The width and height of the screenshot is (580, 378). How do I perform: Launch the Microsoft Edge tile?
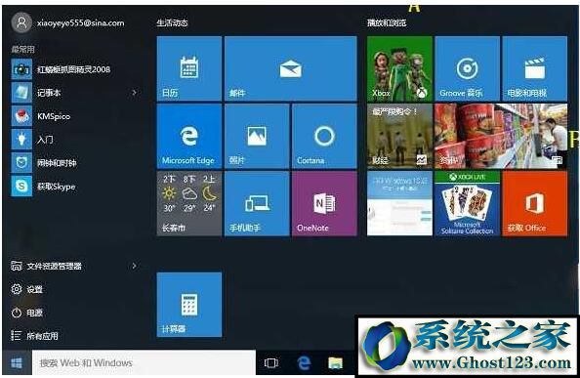(189, 136)
